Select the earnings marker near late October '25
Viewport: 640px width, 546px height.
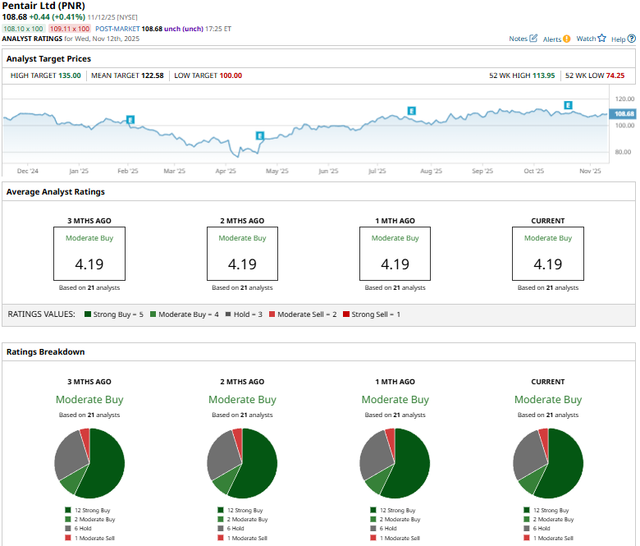(568, 105)
